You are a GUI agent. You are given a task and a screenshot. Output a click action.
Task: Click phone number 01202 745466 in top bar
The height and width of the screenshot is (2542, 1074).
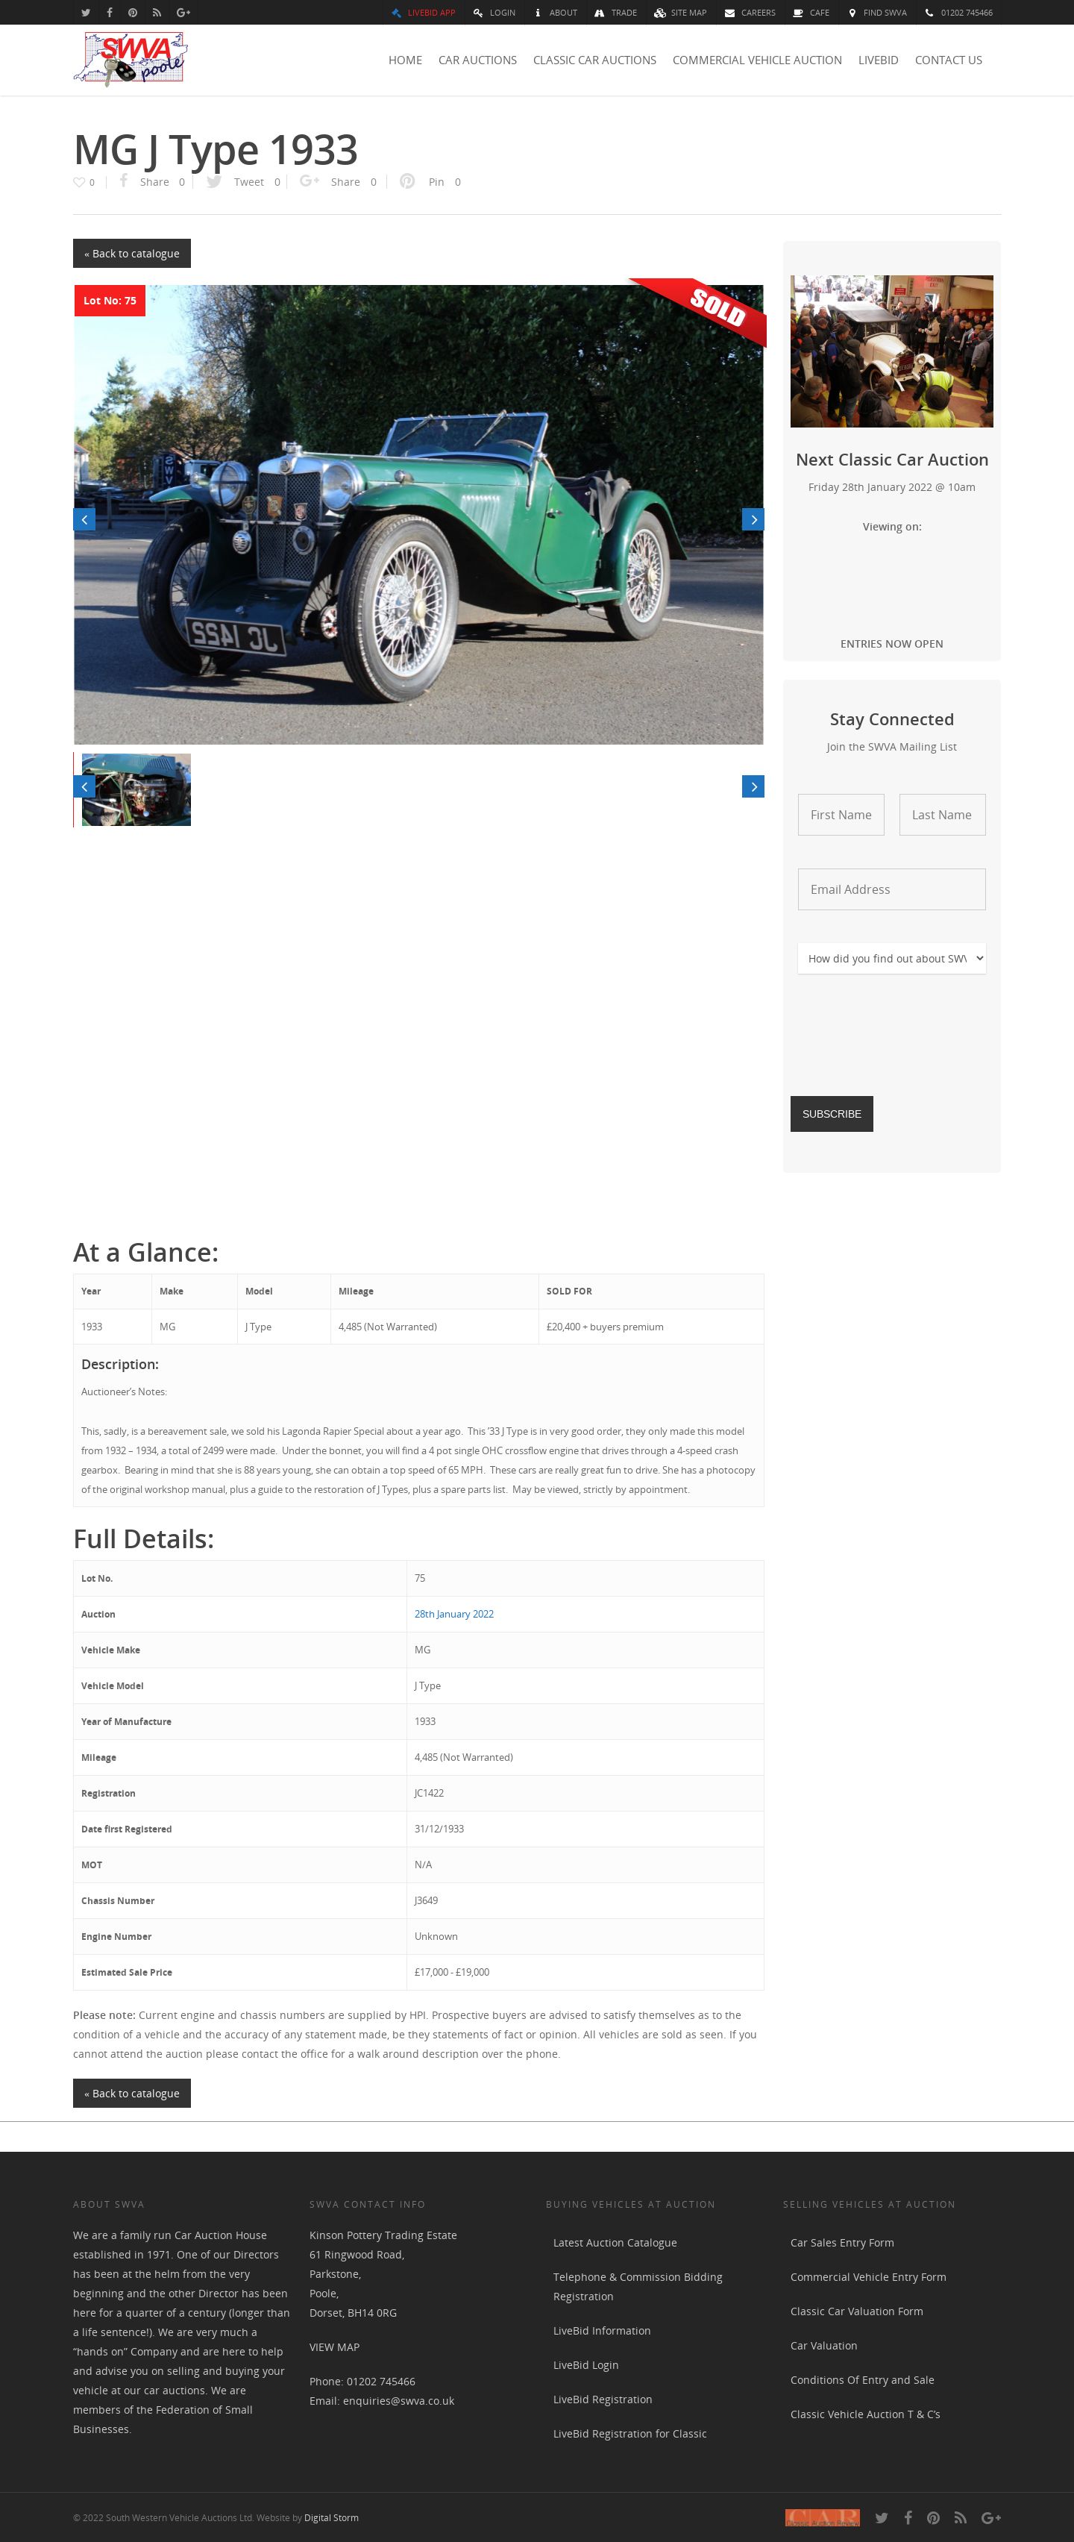click(958, 13)
